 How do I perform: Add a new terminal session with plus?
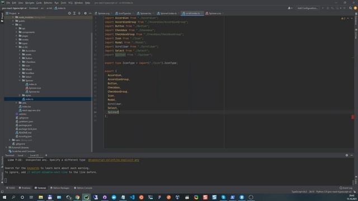46,155
